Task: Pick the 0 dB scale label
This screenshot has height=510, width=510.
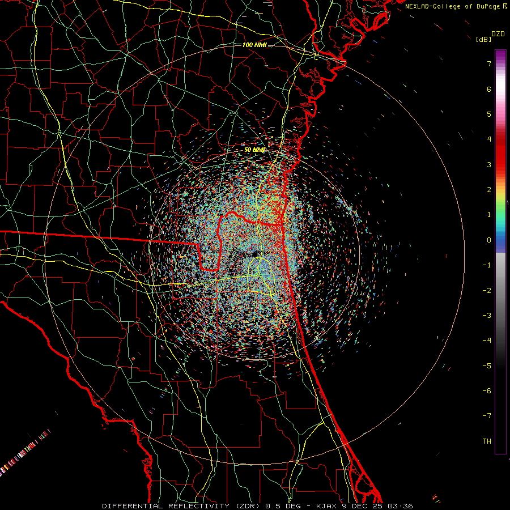Action: 489,240
